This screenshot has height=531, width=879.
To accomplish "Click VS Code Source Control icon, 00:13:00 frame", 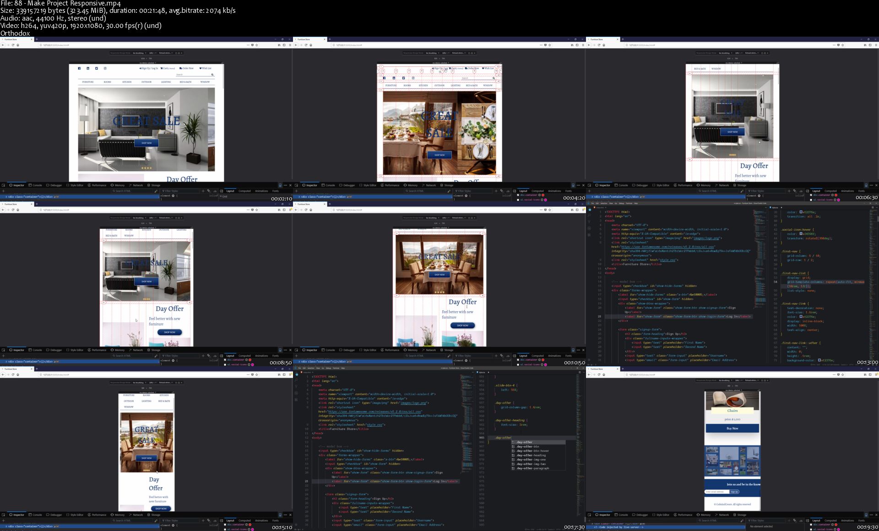I will click(589, 222).
